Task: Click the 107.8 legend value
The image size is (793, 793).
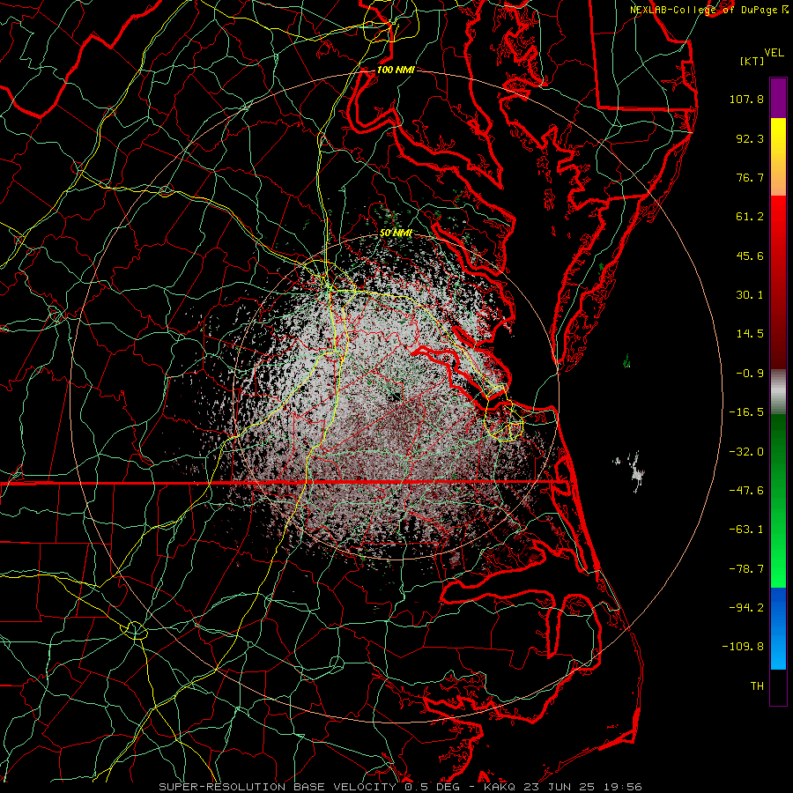Action: [746, 99]
